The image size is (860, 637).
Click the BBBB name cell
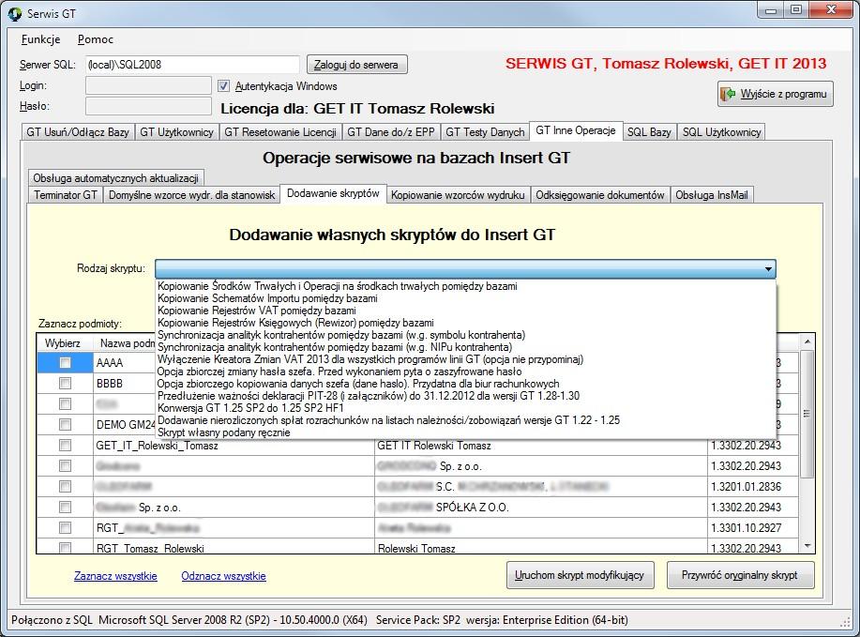coord(125,384)
